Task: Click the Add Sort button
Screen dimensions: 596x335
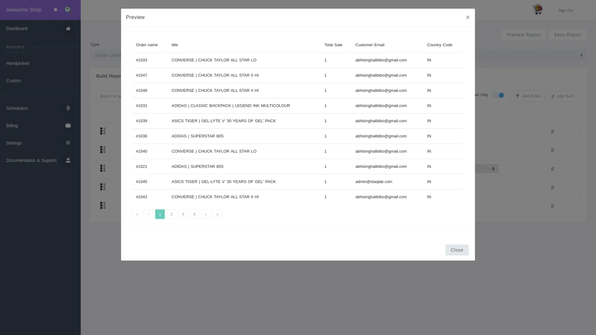Action: [x=562, y=96]
